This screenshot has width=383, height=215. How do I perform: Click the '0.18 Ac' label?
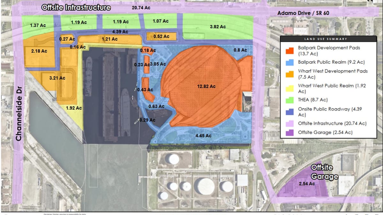click(148, 50)
